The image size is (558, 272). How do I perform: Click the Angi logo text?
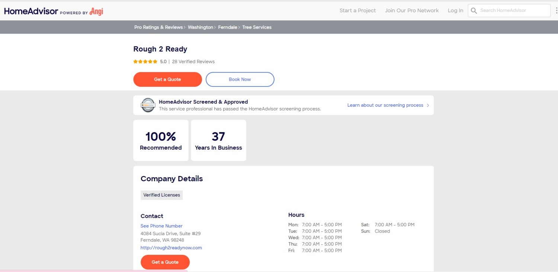(96, 12)
